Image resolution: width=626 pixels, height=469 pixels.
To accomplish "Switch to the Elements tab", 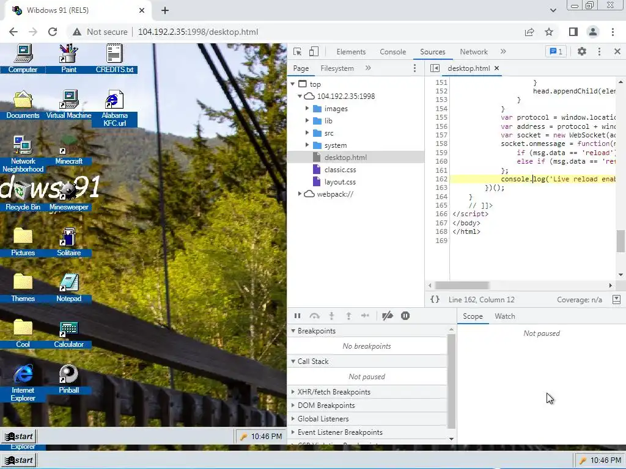I will pos(351,52).
